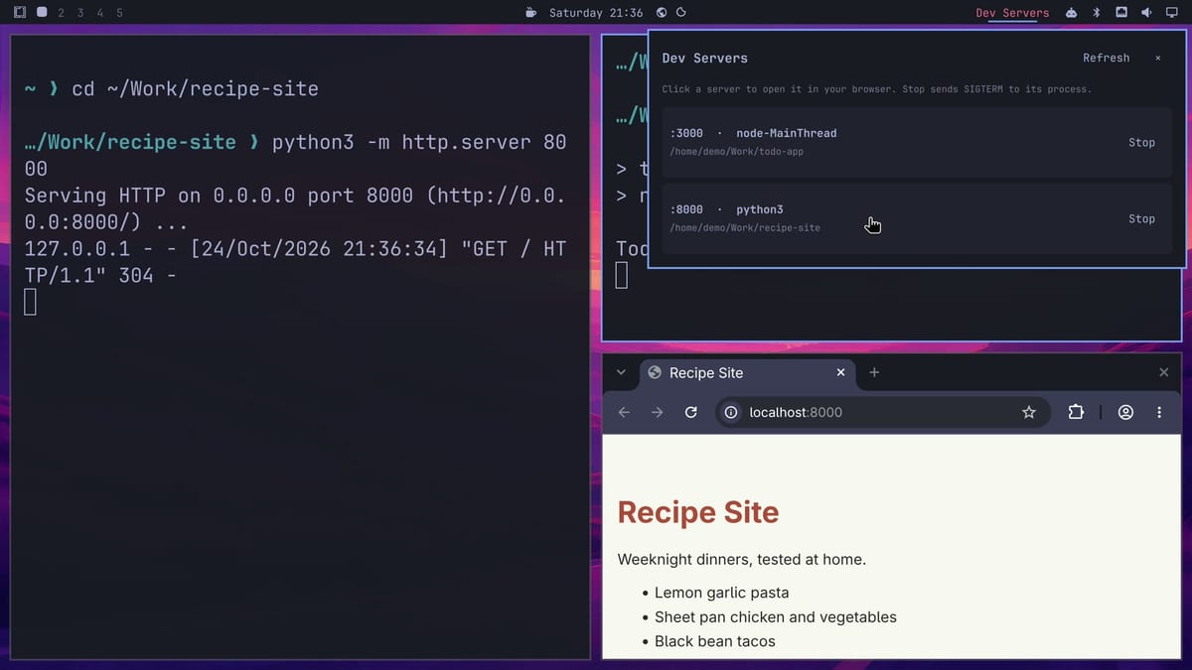Screen dimensions: 1192x670
Task: Switch to workspace 3
Action: click(x=80, y=13)
